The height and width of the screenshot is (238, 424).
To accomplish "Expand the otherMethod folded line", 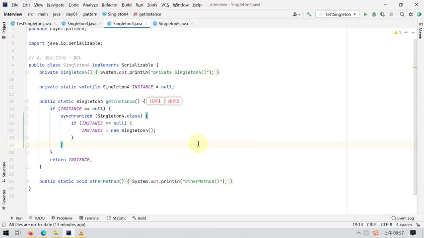I will tap(27, 181).
